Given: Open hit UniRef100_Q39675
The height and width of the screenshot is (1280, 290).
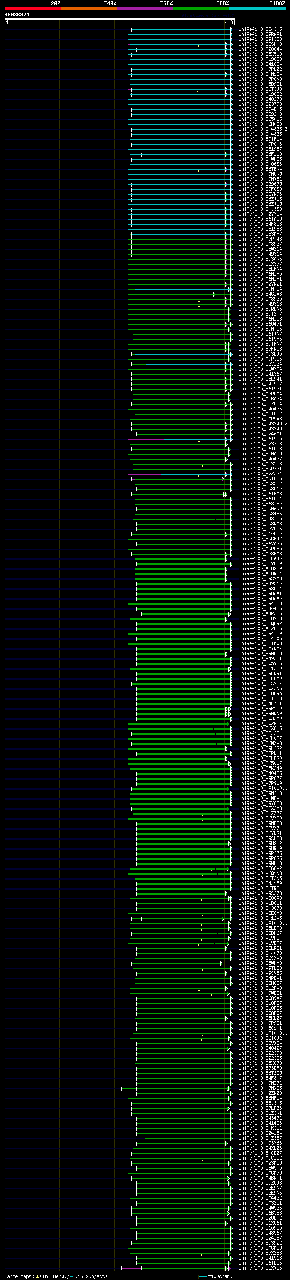Looking at the screenshot, I should click(260, 184).
